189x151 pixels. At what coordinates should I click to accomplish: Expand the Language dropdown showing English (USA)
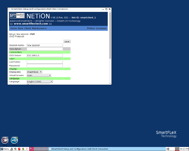[40, 81]
